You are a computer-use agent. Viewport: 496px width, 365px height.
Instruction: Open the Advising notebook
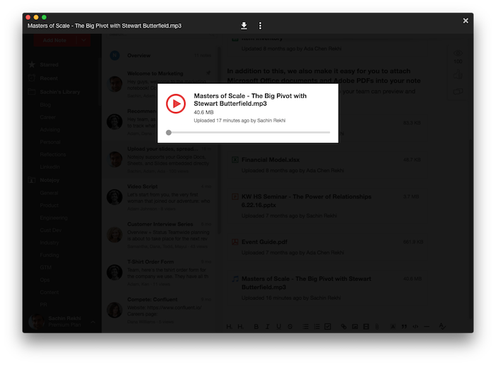point(50,130)
